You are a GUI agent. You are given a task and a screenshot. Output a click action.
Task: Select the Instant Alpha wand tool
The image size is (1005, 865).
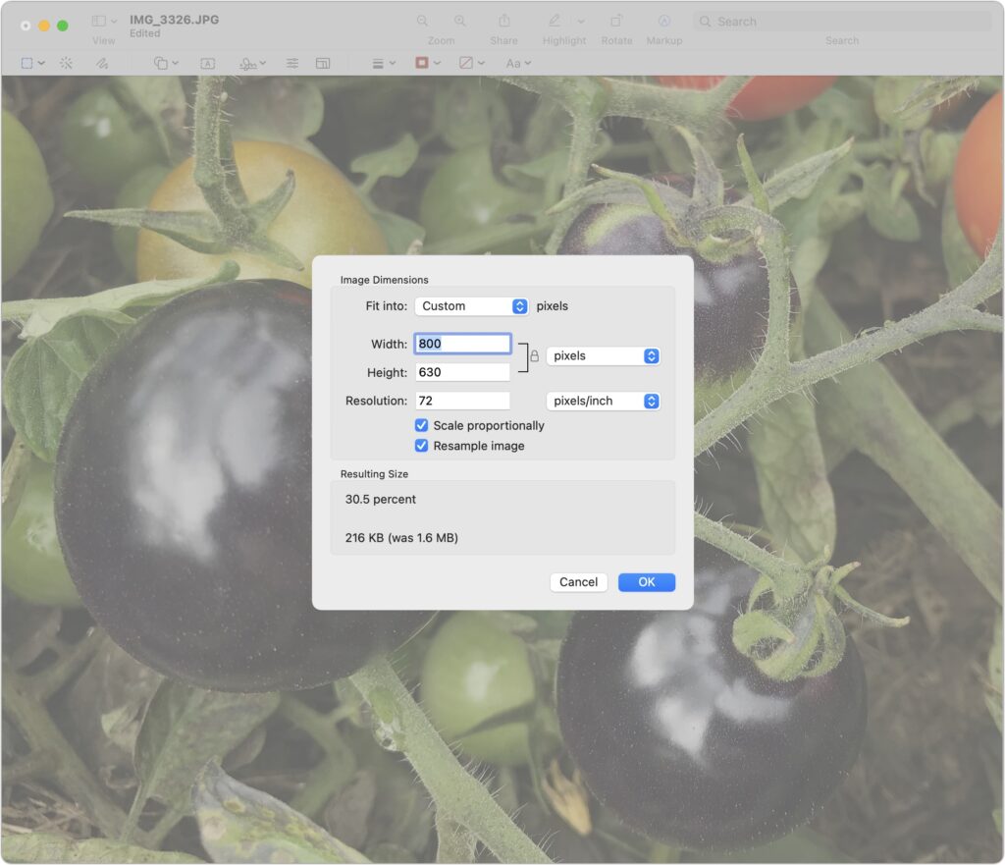tap(66, 63)
